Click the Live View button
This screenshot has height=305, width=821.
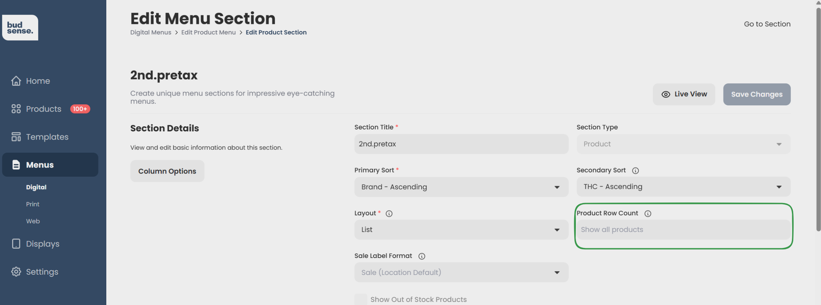[x=684, y=94]
